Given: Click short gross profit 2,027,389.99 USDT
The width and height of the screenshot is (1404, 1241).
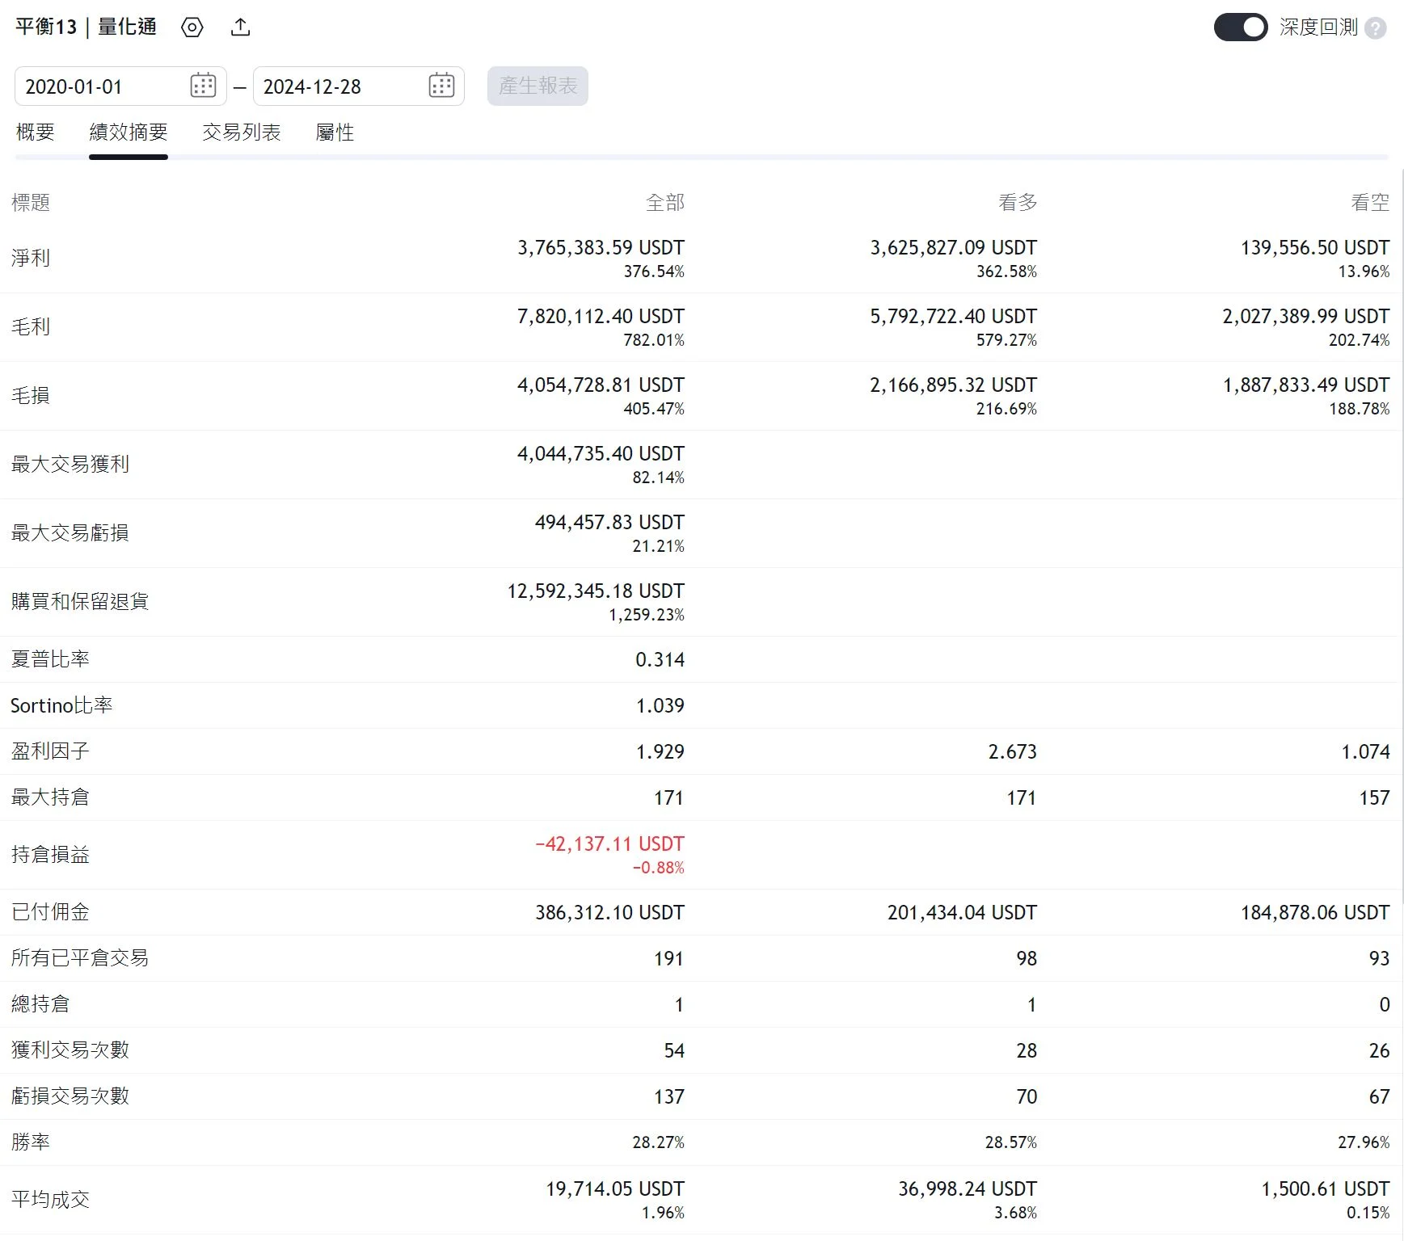Looking at the screenshot, I should click(1306, 317).
